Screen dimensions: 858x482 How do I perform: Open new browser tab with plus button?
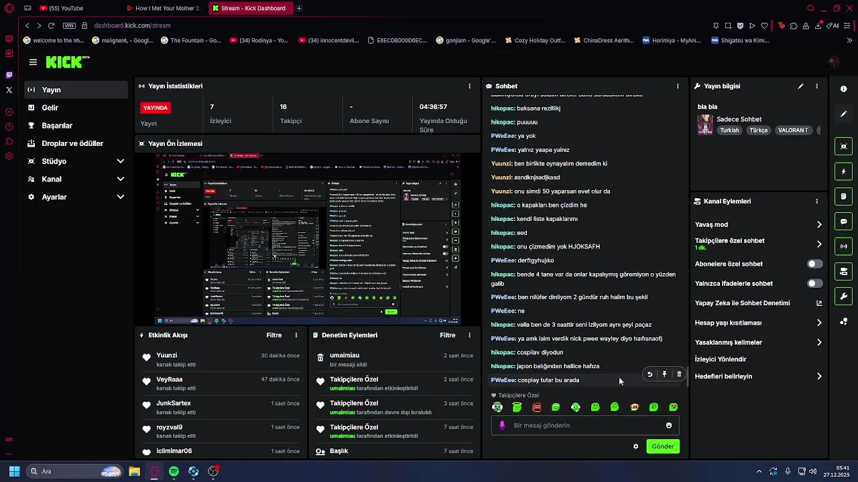(299, 8)
